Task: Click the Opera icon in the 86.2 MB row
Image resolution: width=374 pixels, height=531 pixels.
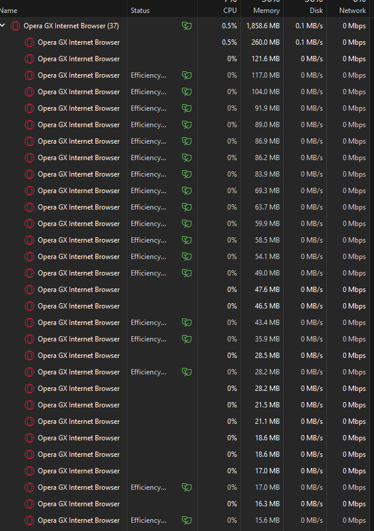Action: pyautogui.click(x=29, y=158)
